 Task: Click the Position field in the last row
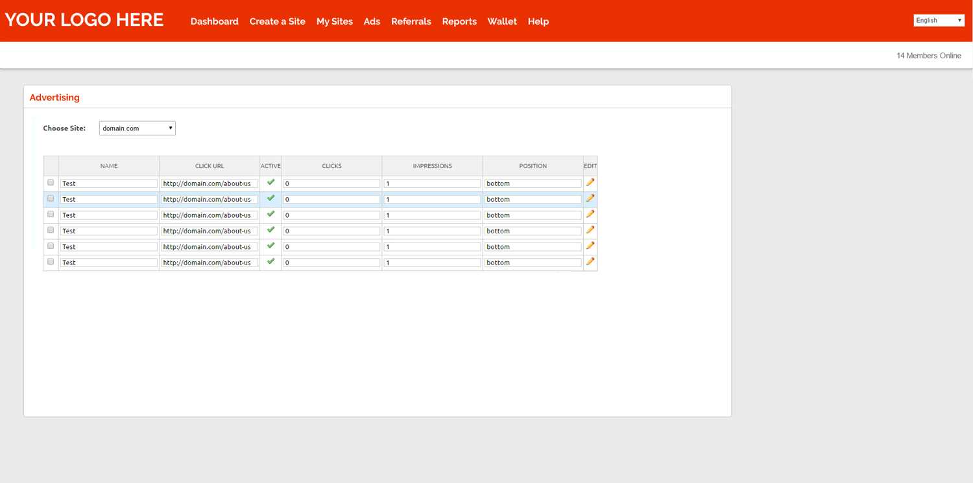tap(533, 263)
